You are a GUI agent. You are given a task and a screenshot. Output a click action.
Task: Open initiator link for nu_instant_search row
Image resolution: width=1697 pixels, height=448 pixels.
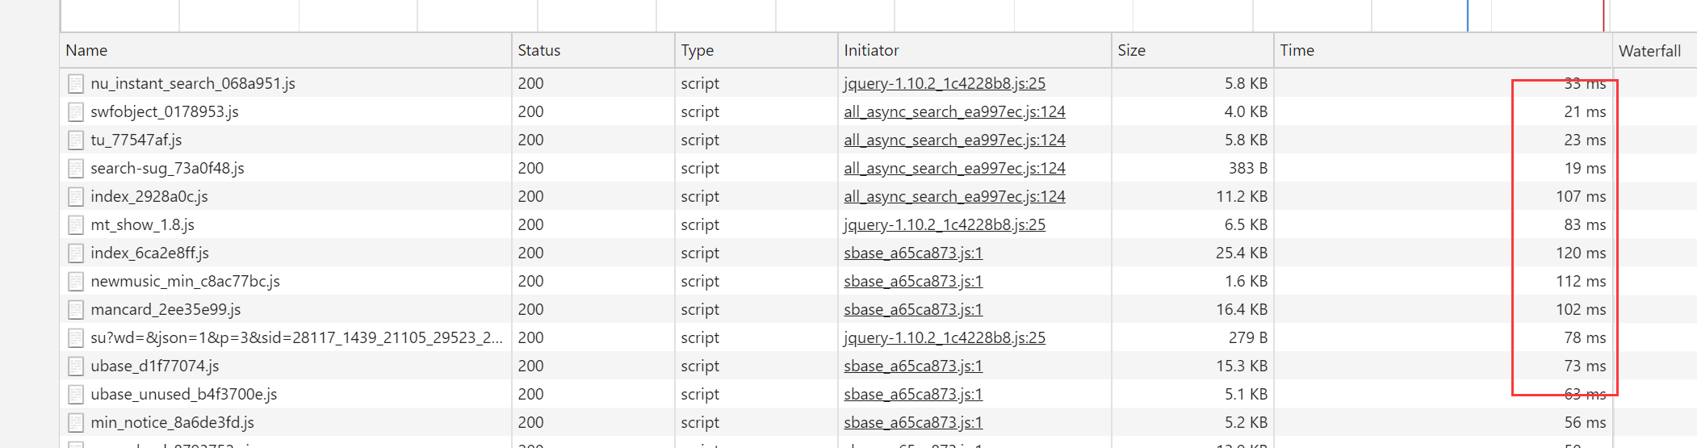944,83
